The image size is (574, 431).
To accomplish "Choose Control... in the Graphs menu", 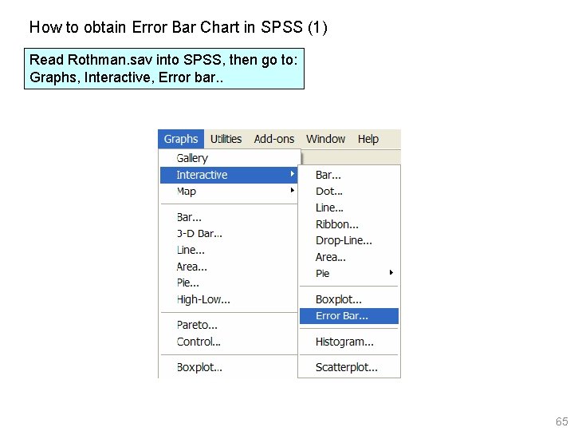I will [229, 342].
